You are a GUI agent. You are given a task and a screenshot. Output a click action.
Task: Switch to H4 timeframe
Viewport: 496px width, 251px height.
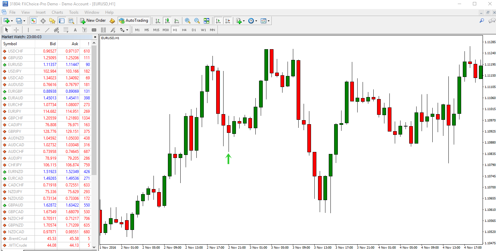[x=184, y=30]
